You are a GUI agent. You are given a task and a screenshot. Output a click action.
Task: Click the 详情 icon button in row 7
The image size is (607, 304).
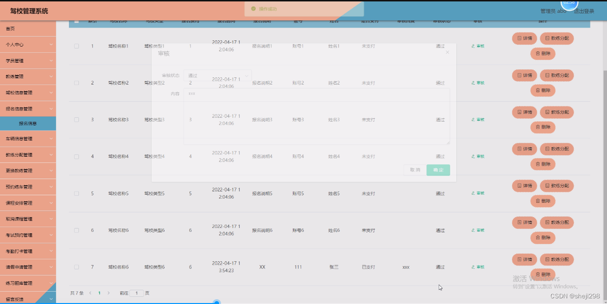(x=524, y=259)
